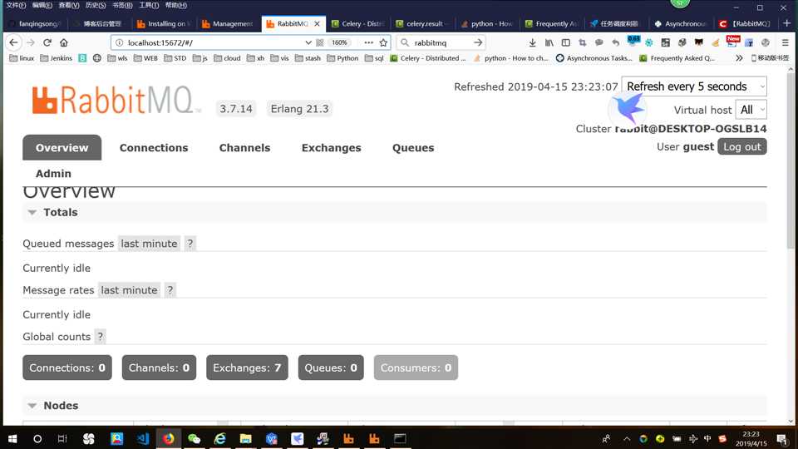Open the Firefox library icon

tap(549, 42)
